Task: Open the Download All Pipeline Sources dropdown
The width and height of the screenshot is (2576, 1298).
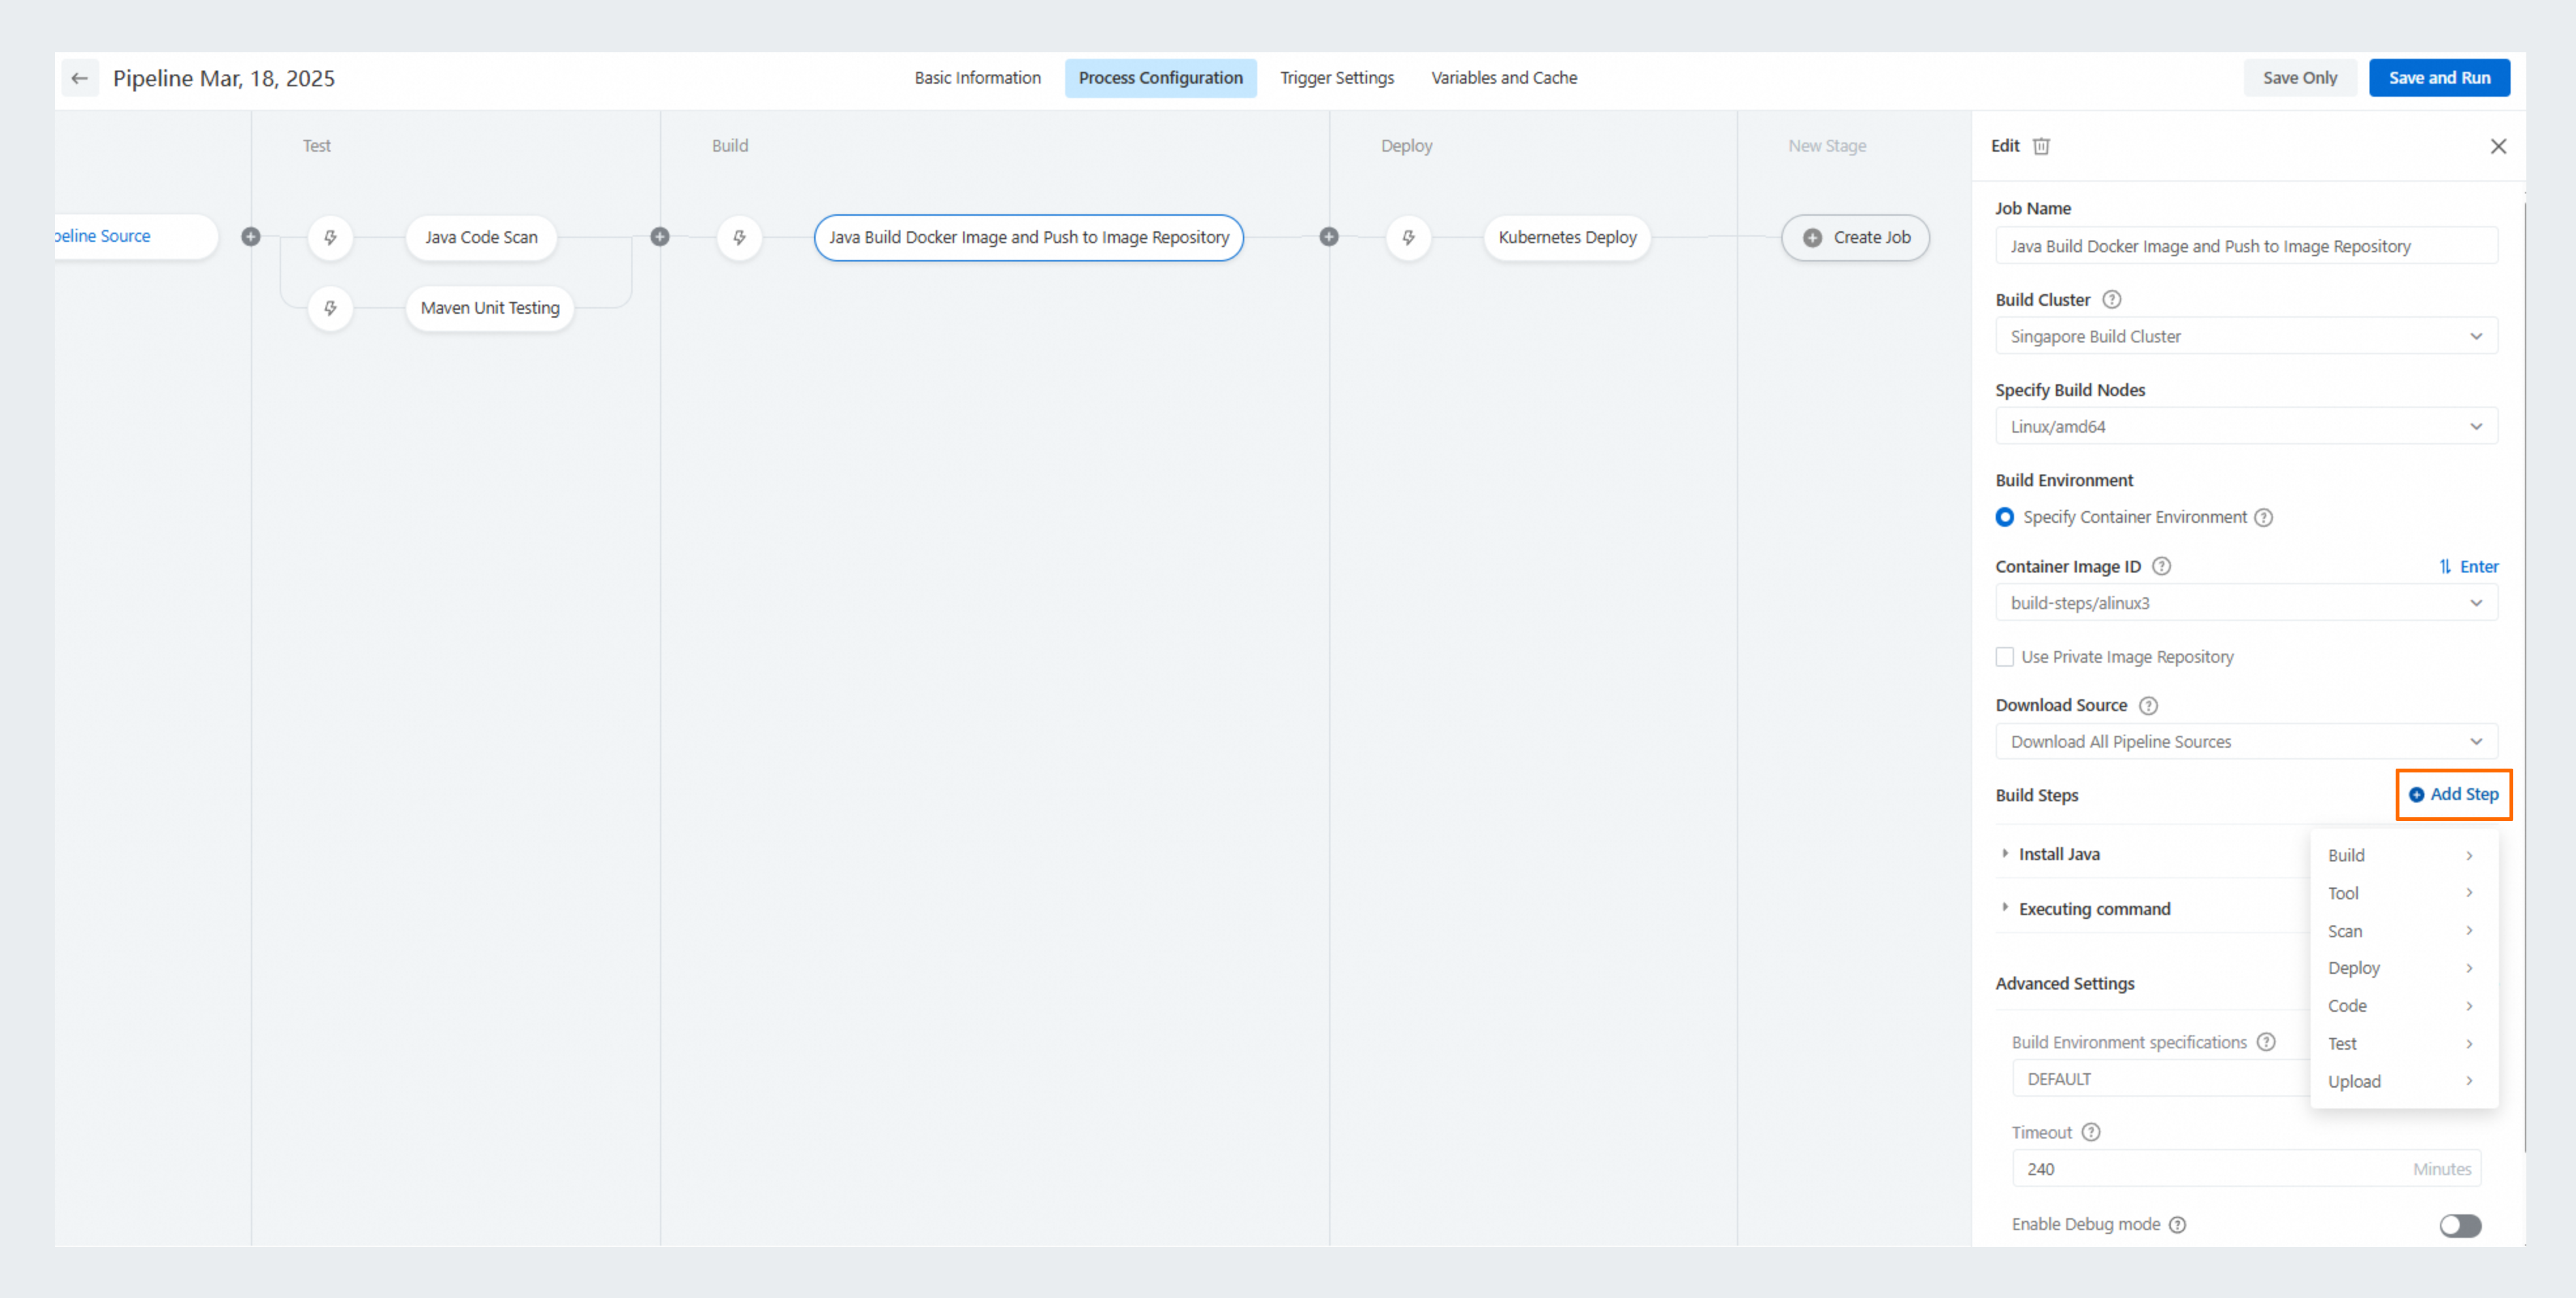Action: [2245, 741]
